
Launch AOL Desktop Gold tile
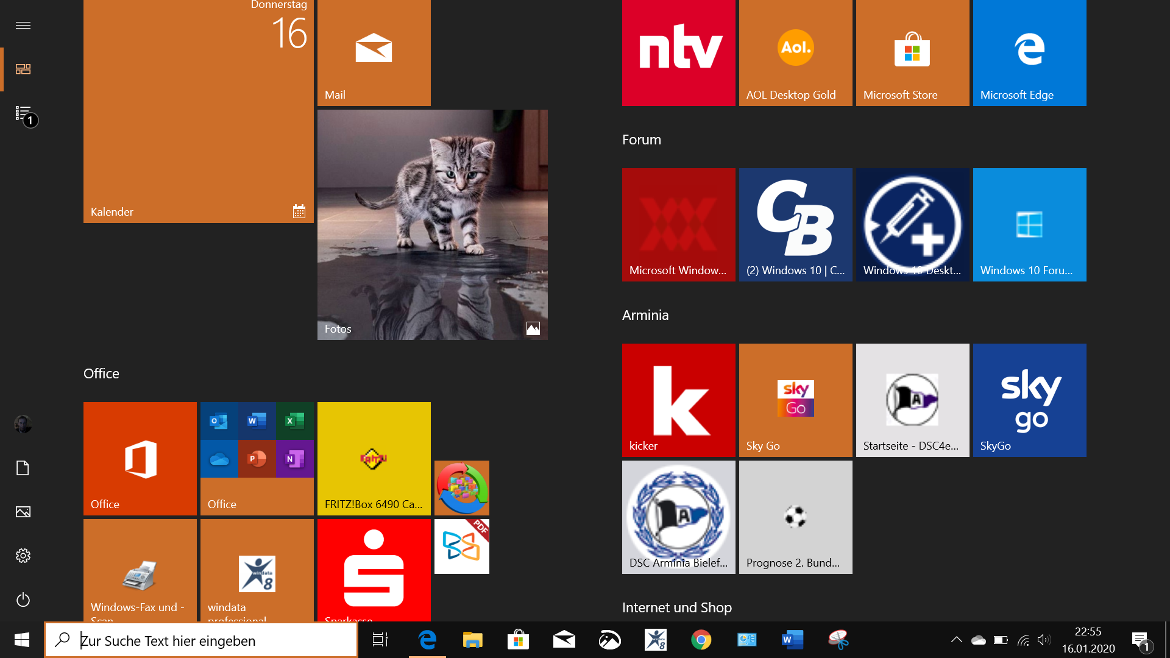795,52
